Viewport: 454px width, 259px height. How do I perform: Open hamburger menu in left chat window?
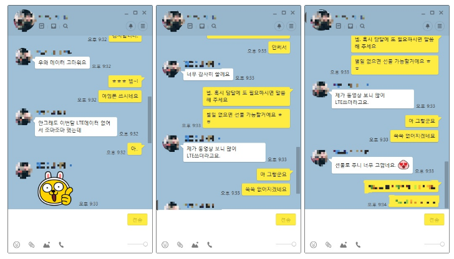point(143,26)
